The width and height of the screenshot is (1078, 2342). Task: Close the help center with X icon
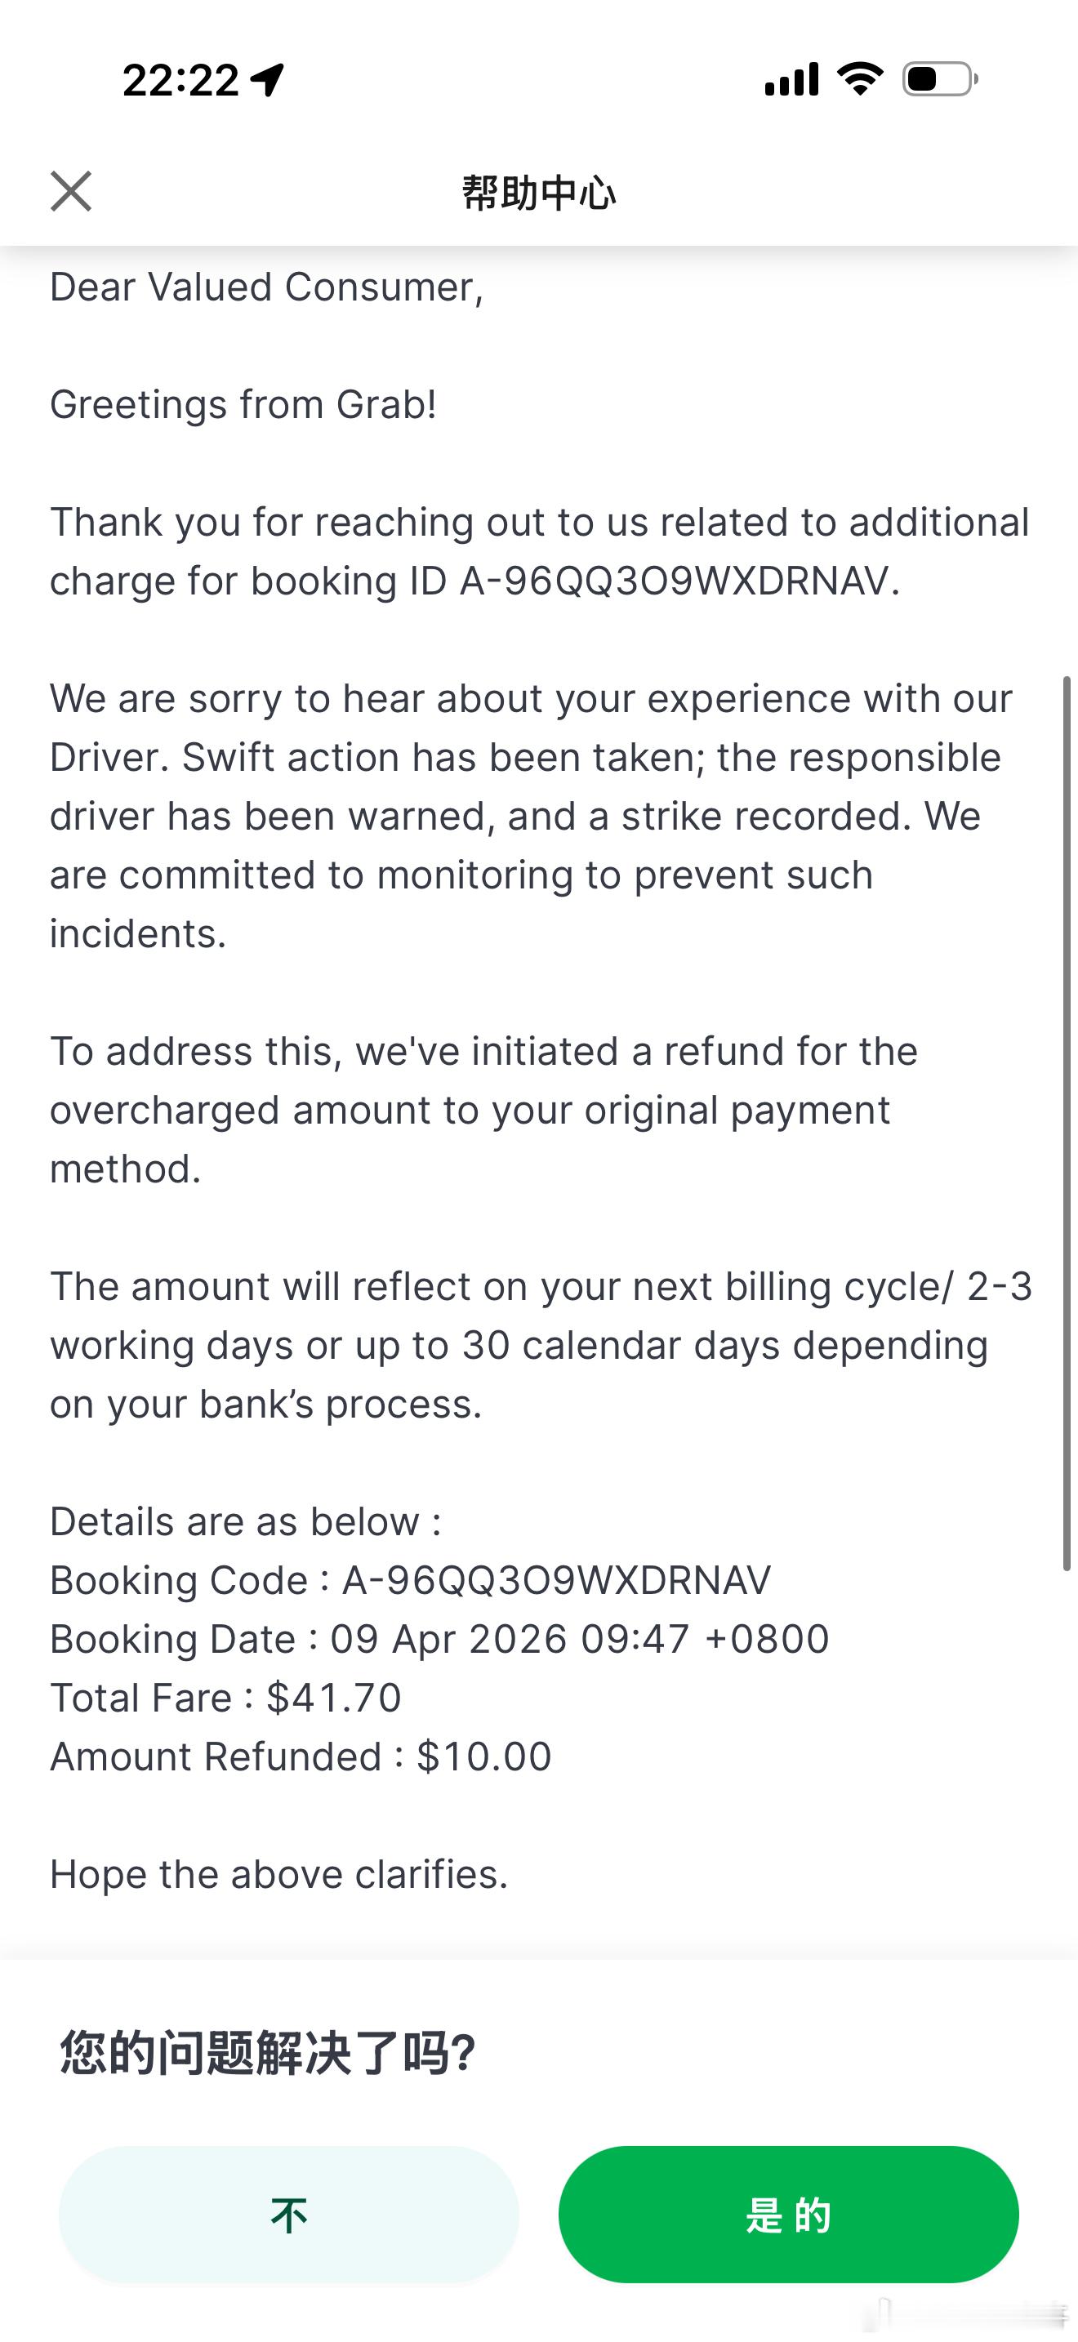click(x=71, y=191)
